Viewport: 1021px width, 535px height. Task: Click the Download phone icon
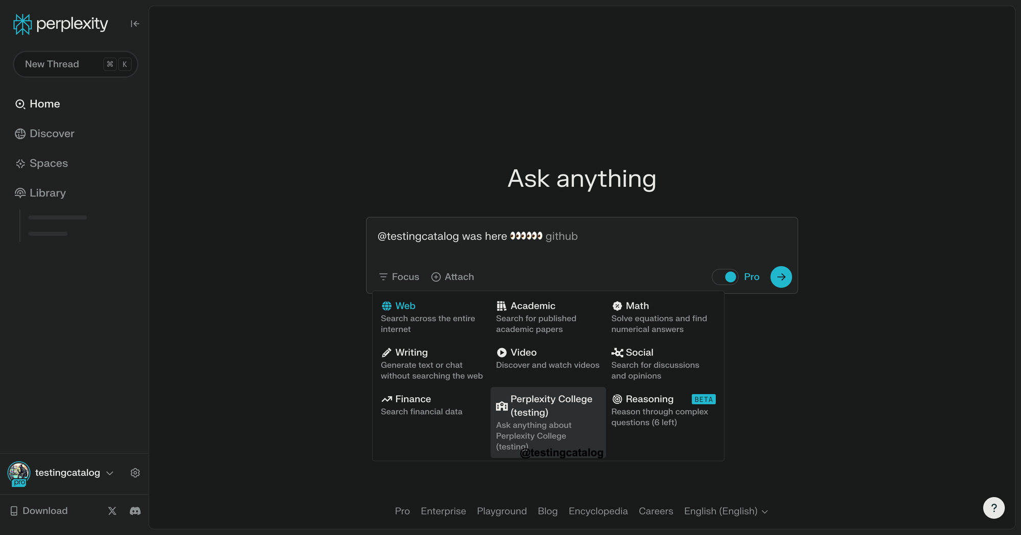14,511
